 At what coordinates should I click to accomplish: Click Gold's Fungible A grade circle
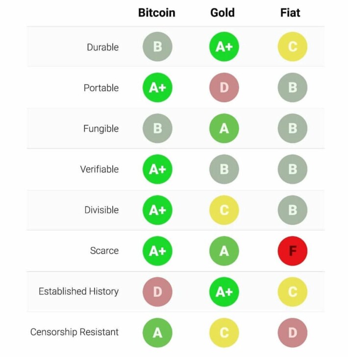point(224,128)
